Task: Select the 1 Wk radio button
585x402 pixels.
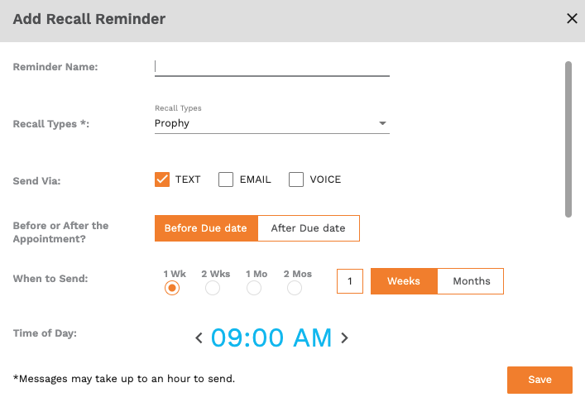Action: [x=172, y=288]
